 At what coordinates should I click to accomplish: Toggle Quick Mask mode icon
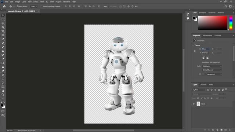[x=3, y=111]
